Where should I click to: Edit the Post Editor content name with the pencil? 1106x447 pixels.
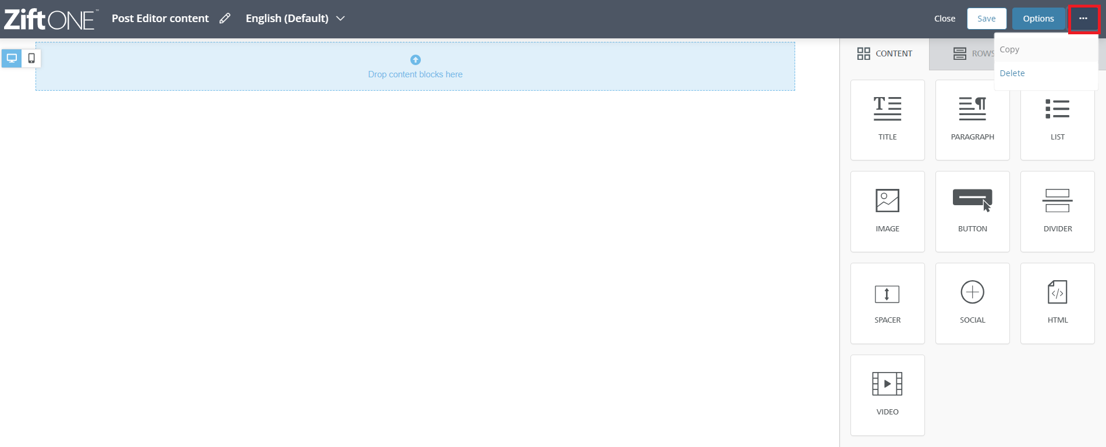tap(225, 19)
